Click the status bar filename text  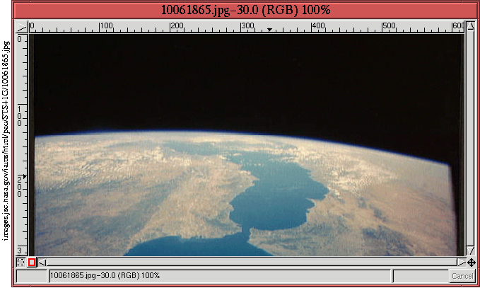(x=105, y=275)
